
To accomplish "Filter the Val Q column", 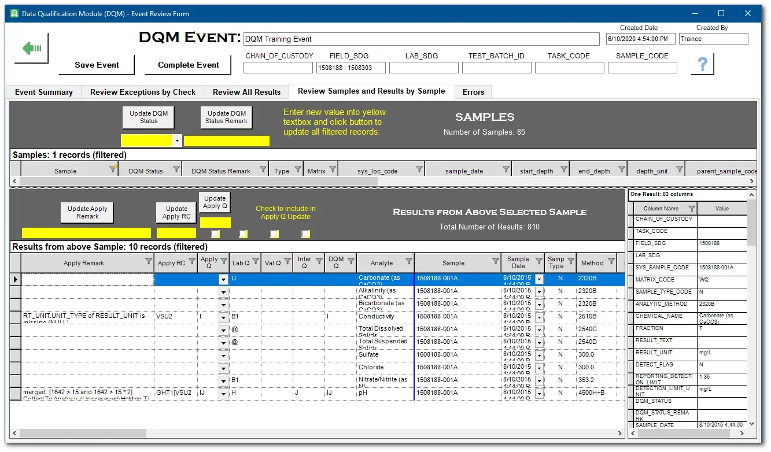I will [x=287, y=262].
